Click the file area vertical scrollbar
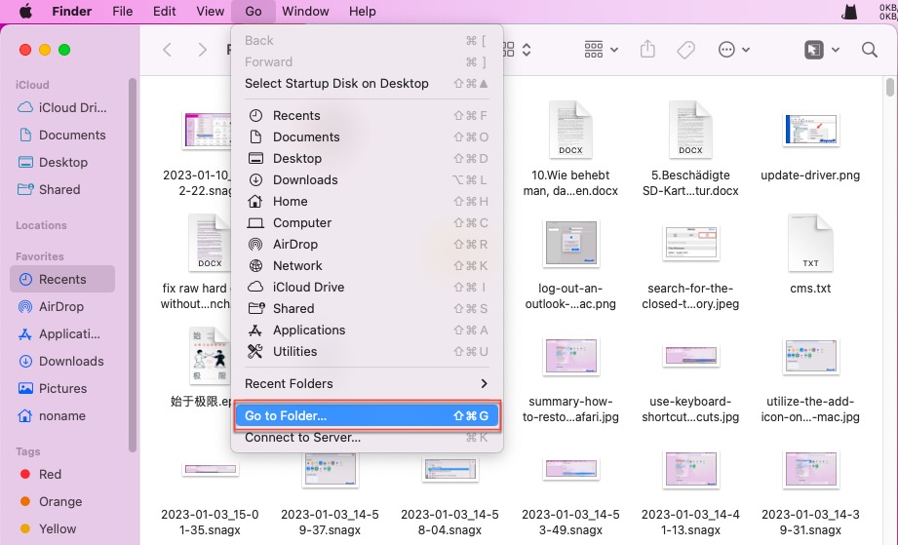The height and width of the screenshot is (545, 898). (x=890, y=87)
